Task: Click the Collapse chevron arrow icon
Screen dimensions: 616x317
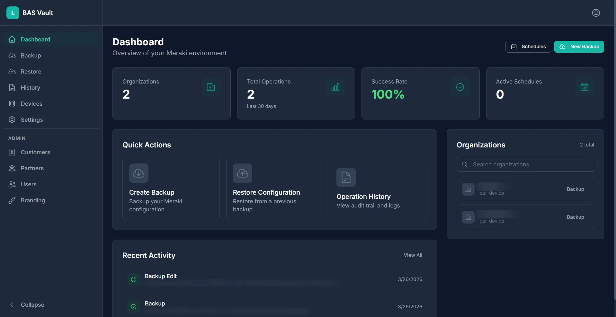Action: [12, 305]
